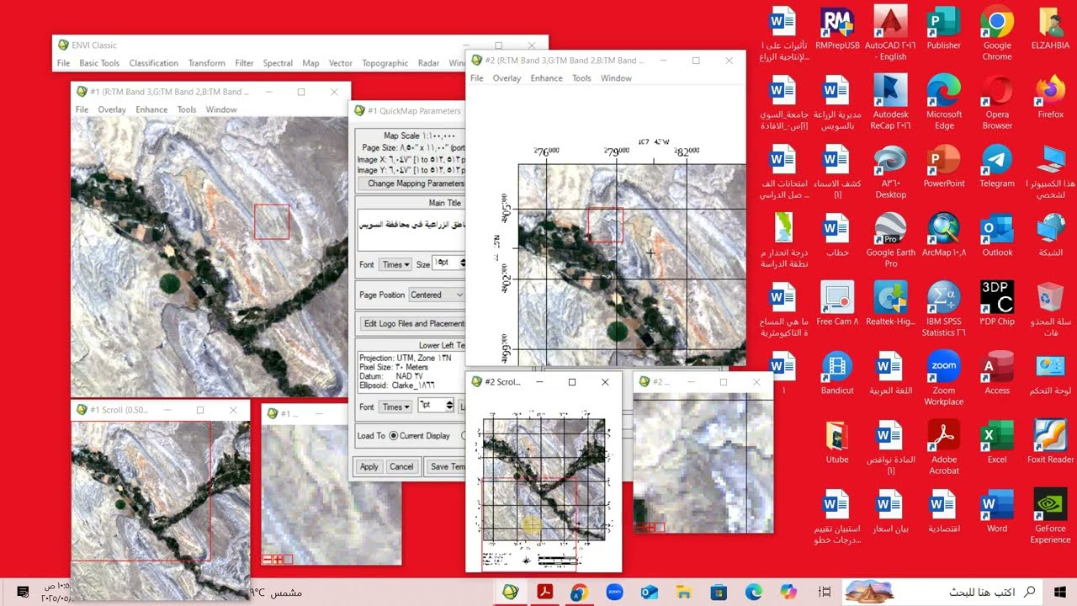Launch Autodesk ReCap 2016 shortcut
The width and height of the screenshot is (1077, 606).
(890, 103)
